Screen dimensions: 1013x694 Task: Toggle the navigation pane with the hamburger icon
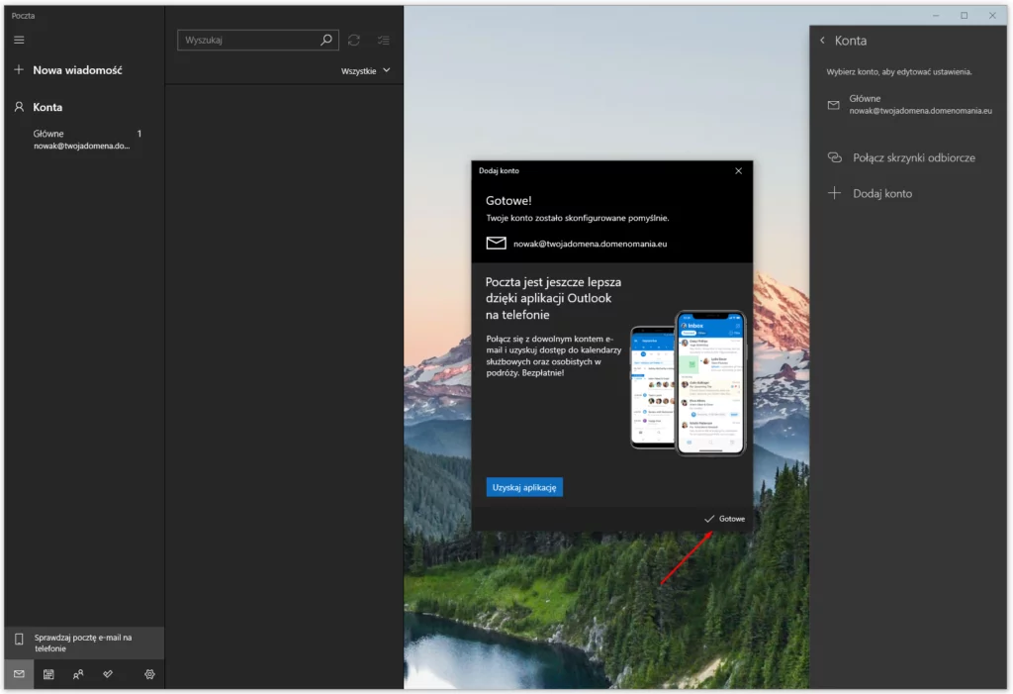18,40
